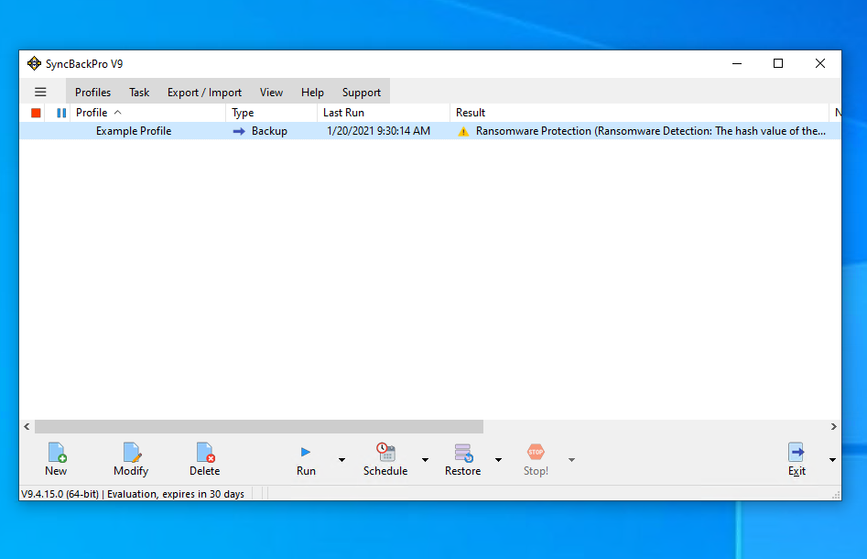867x559 pixels.
Task: Click the SyncBackPro title bar logo
Action: pos(34,63)
